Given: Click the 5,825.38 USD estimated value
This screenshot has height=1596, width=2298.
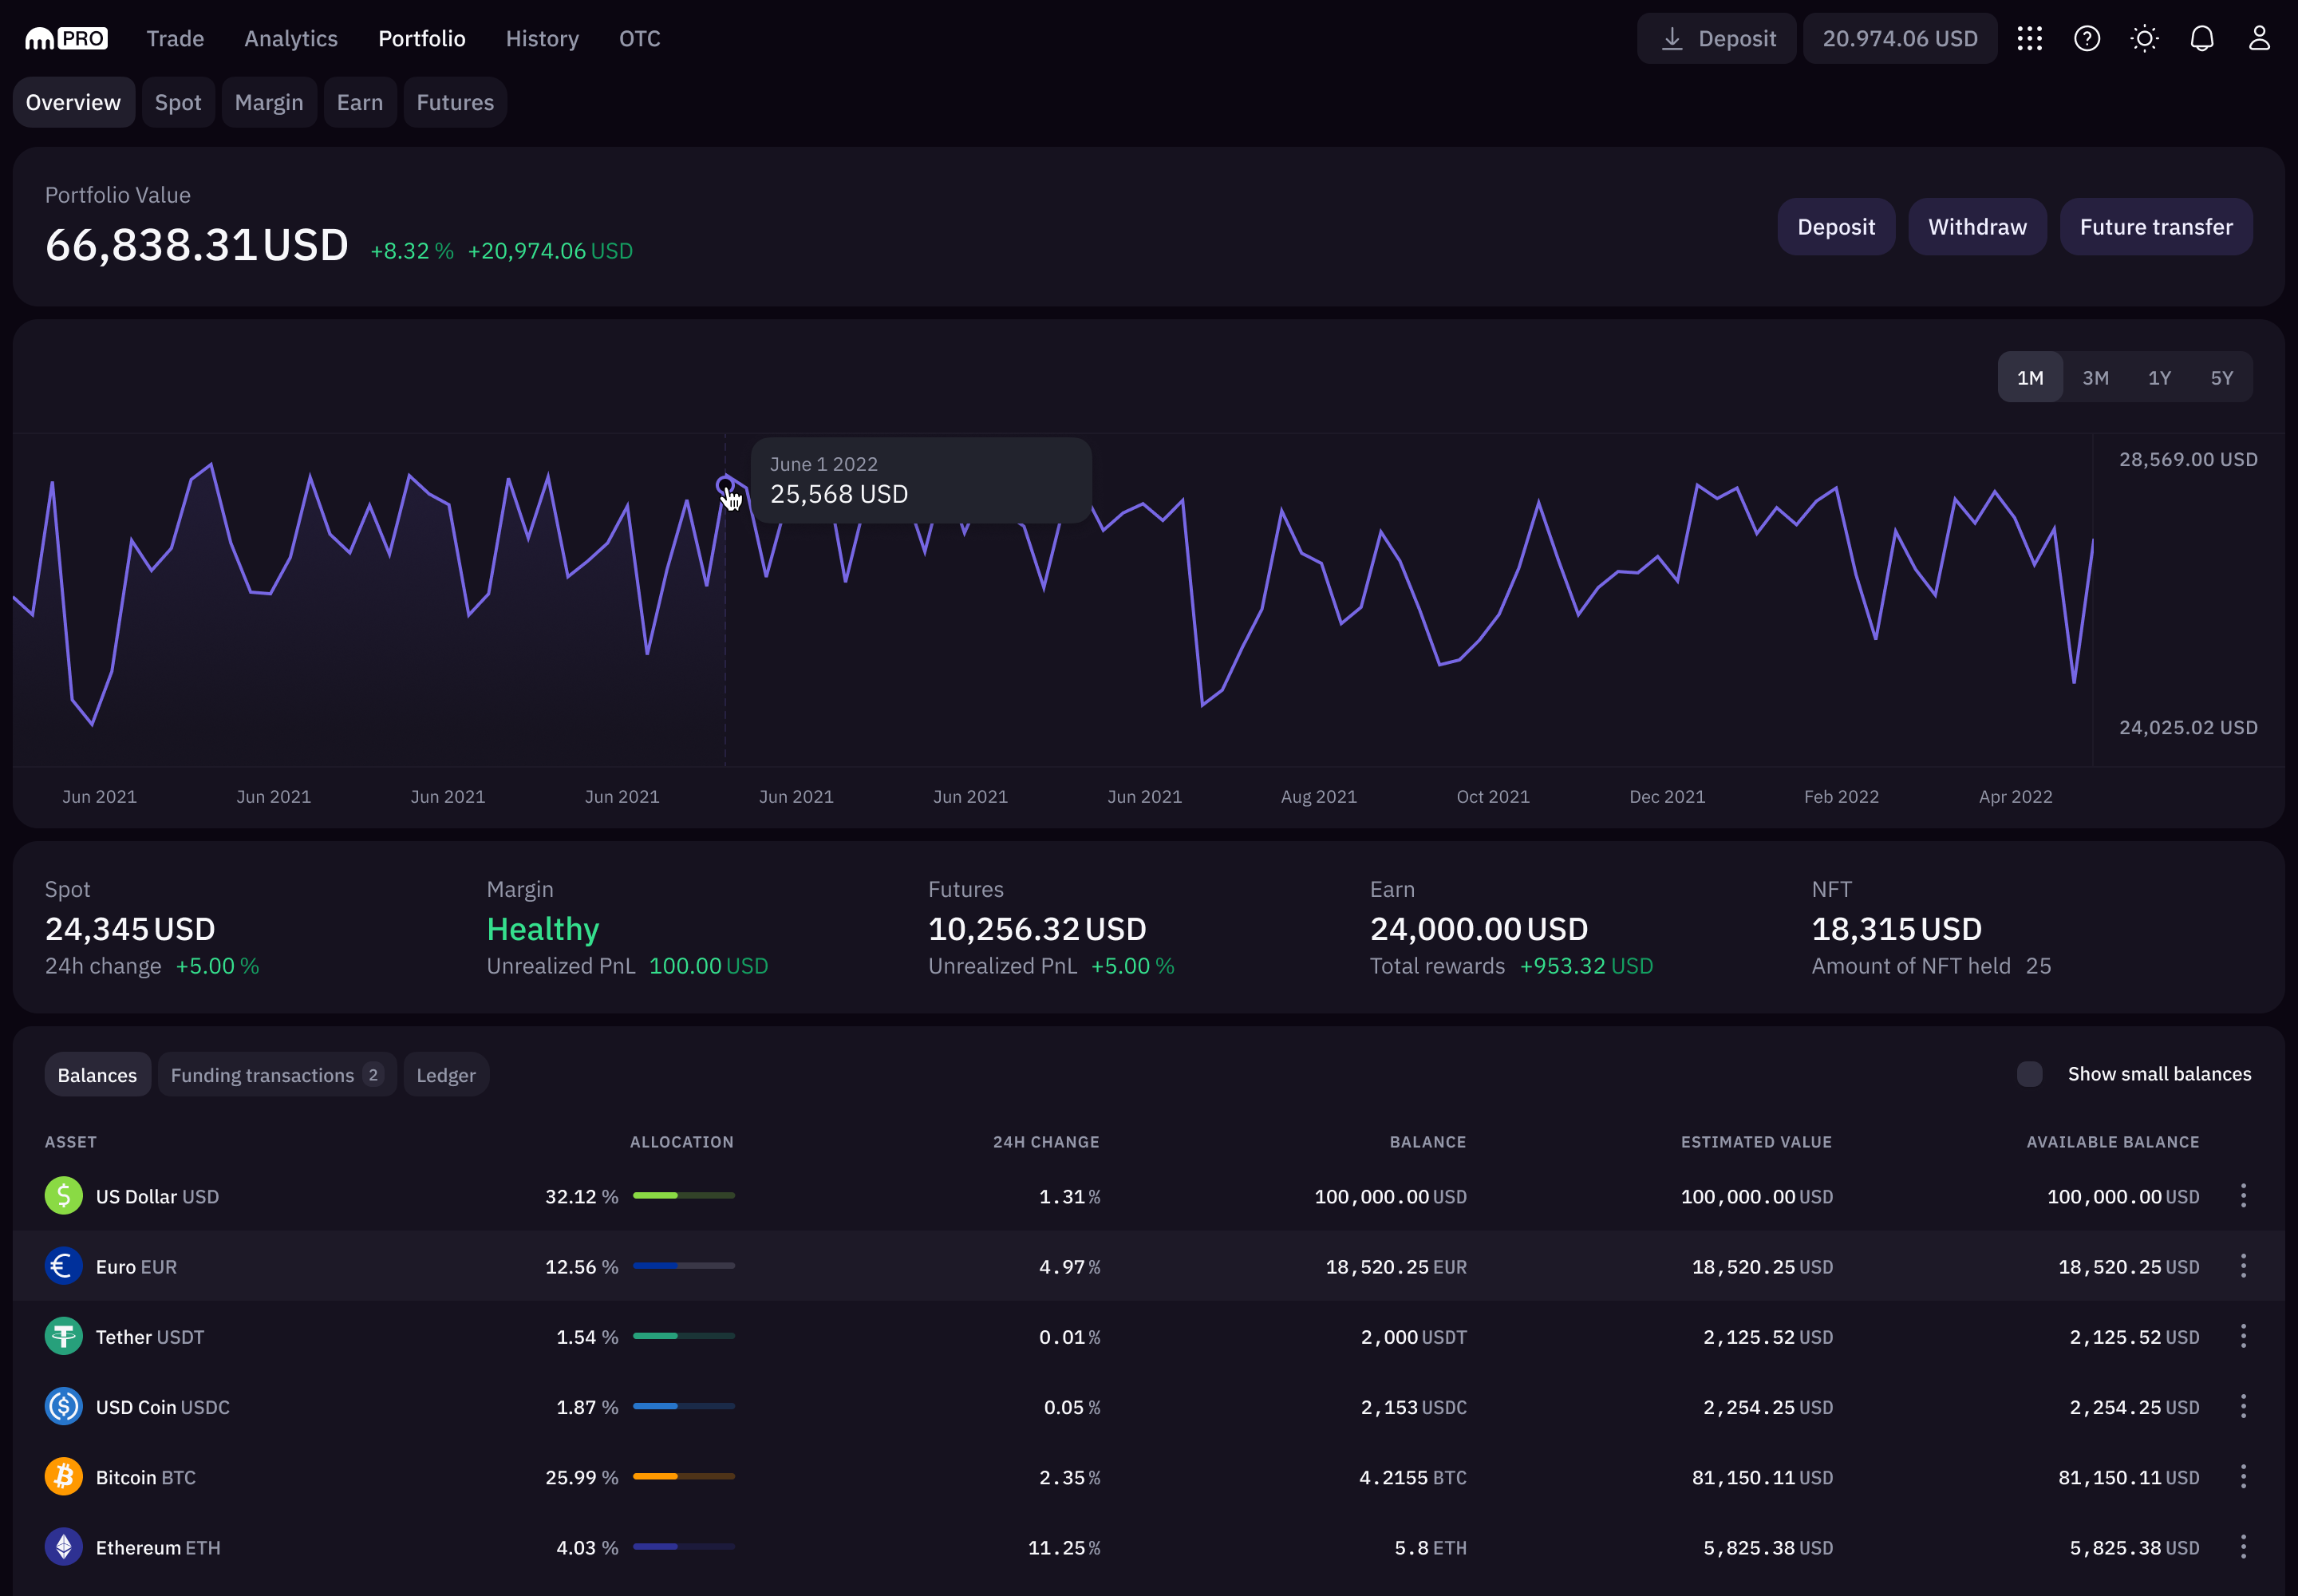Looking at the screenshot, I should click(1768, 1548).
